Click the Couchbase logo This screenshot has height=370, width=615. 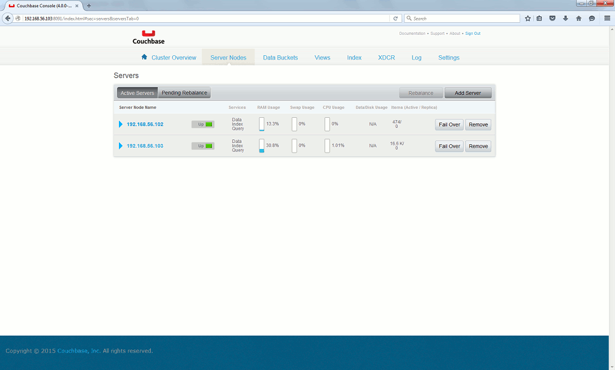click(148, 37)
